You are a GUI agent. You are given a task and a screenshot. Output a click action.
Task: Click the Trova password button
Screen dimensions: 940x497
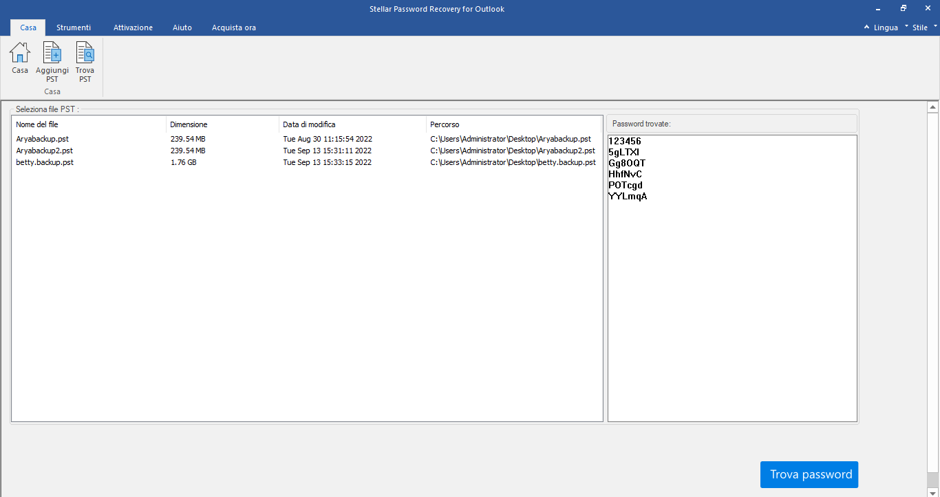pyautogui.click(x=809, y=474)
